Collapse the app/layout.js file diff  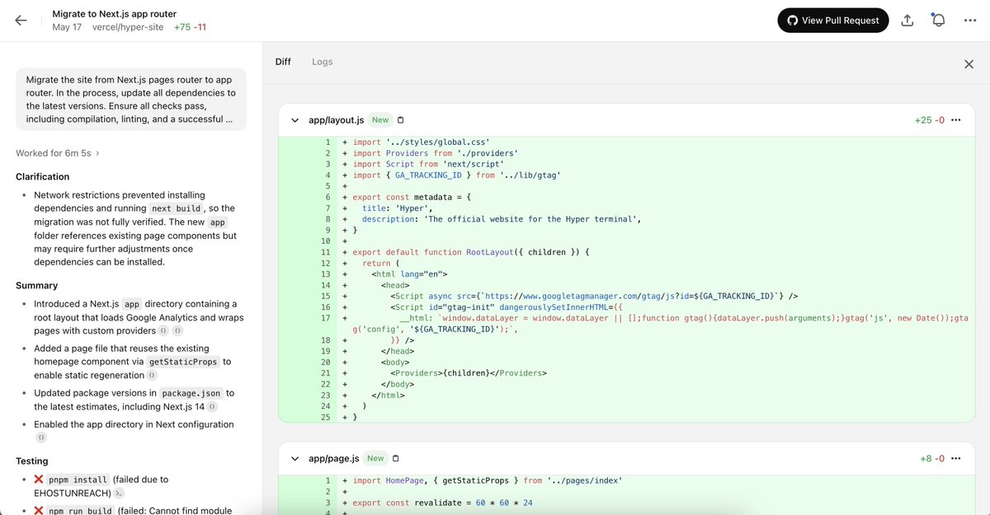point(295,120)
